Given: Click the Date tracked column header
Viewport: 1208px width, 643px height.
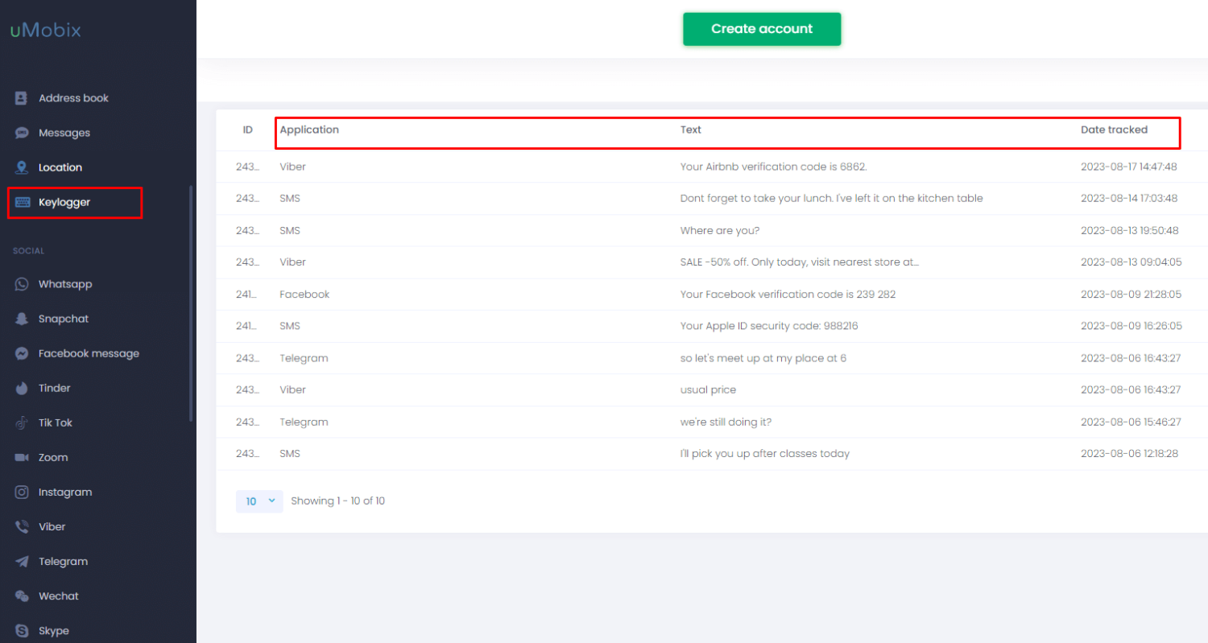Looking at the screenshot, I should (1114, 130).
